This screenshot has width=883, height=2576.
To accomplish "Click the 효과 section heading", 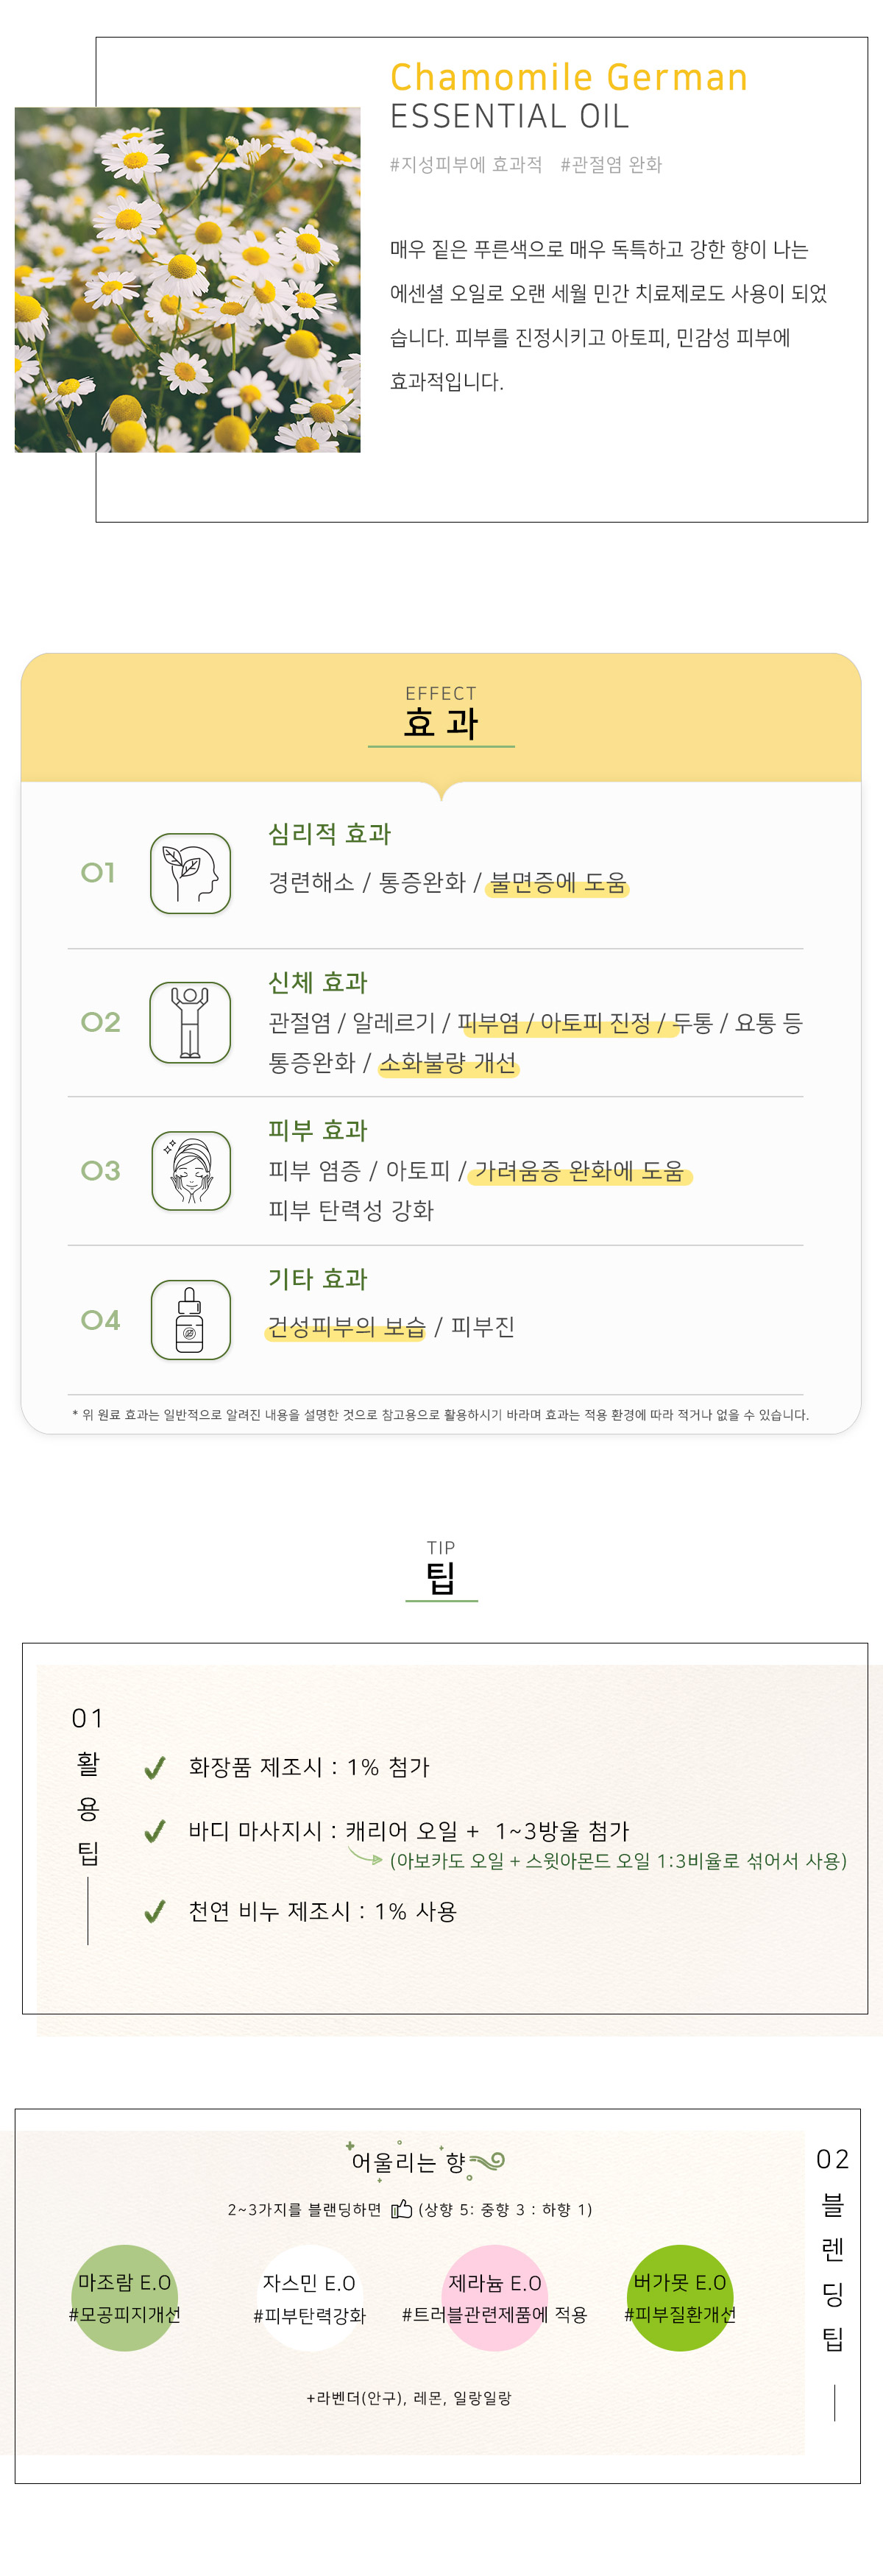I will 441,722.
